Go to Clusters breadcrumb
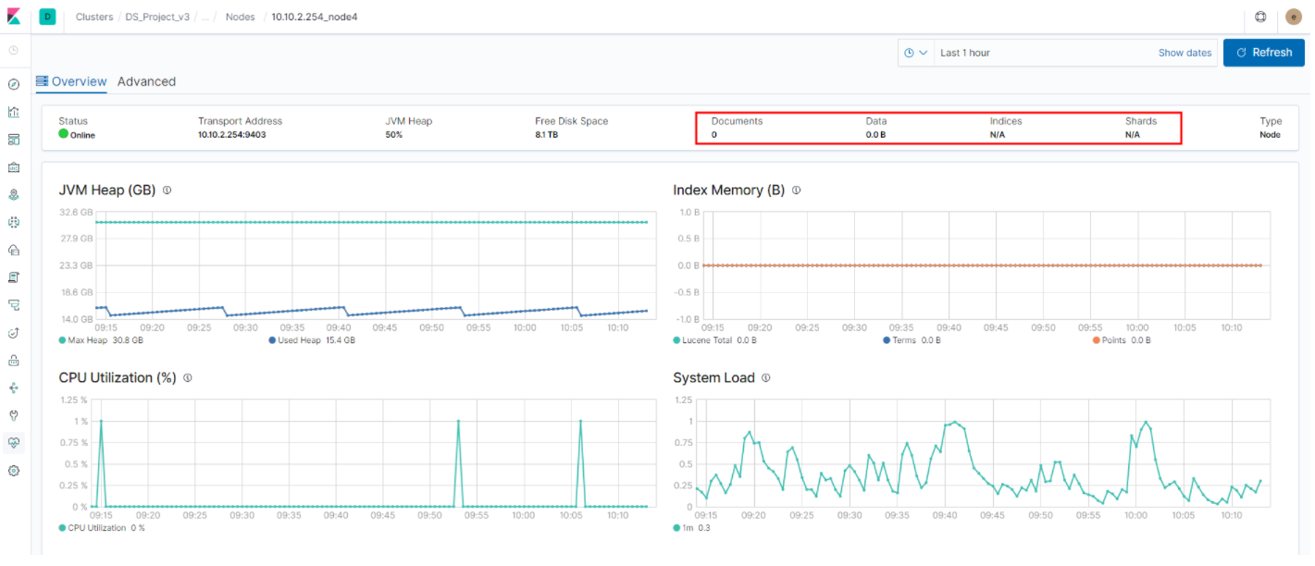The image size is (1315, 566). [94, 17]
